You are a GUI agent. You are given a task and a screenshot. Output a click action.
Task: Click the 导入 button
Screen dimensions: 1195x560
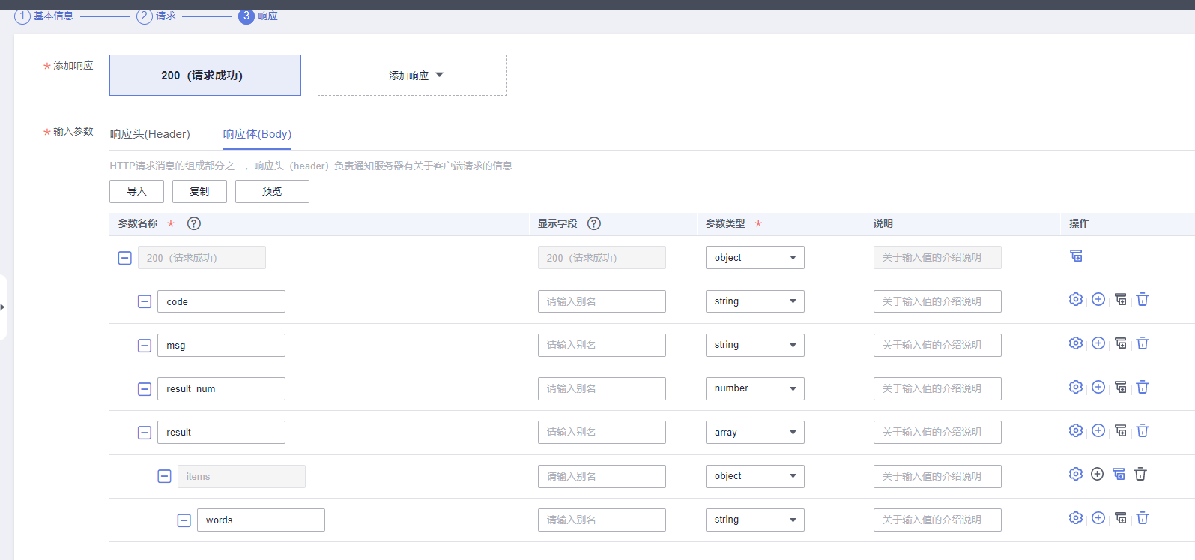[x=136, y=191]
